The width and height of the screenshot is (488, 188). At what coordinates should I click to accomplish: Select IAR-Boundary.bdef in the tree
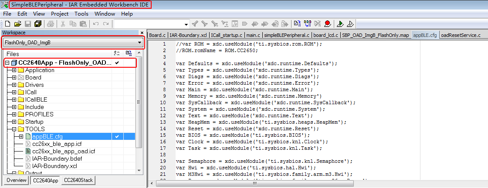pyautogui.click(x=57, y=159)
